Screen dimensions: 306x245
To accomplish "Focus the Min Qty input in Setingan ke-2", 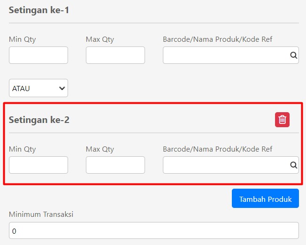I will 38,165.
